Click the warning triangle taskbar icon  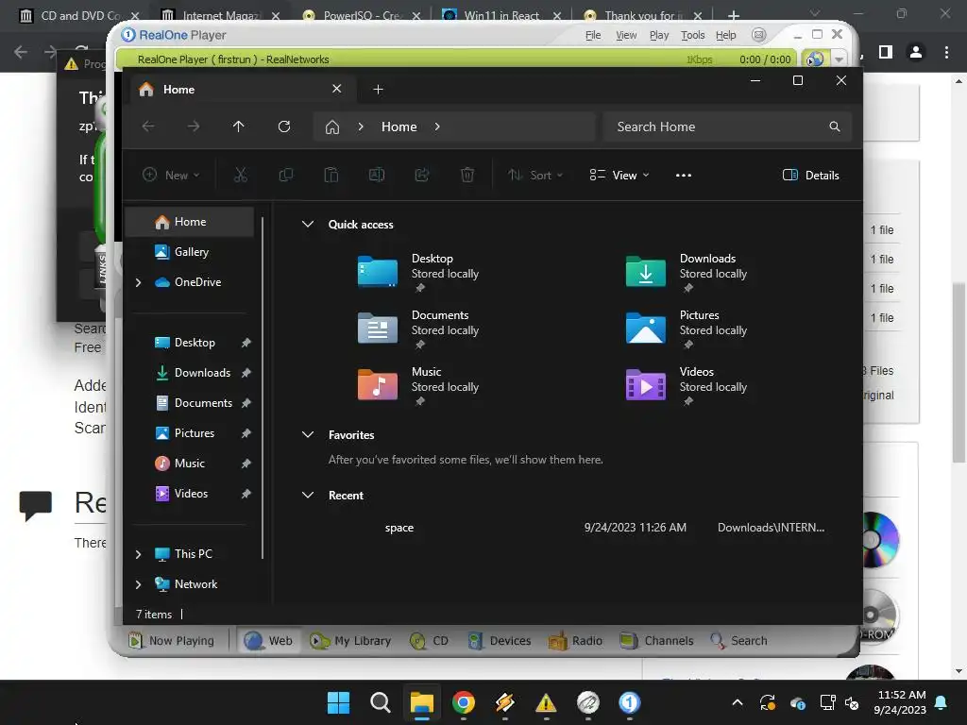click(546, 702)
